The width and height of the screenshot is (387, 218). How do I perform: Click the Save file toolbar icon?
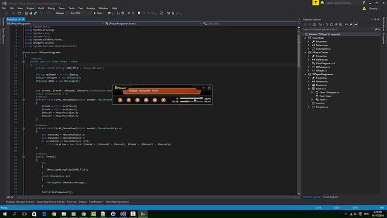(31, 13)
